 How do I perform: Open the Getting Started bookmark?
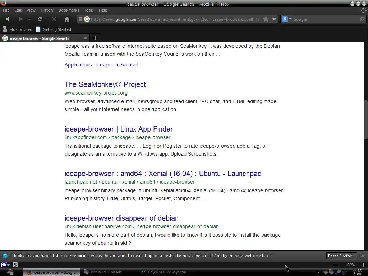pyautogui.click(x=54, y=29)
